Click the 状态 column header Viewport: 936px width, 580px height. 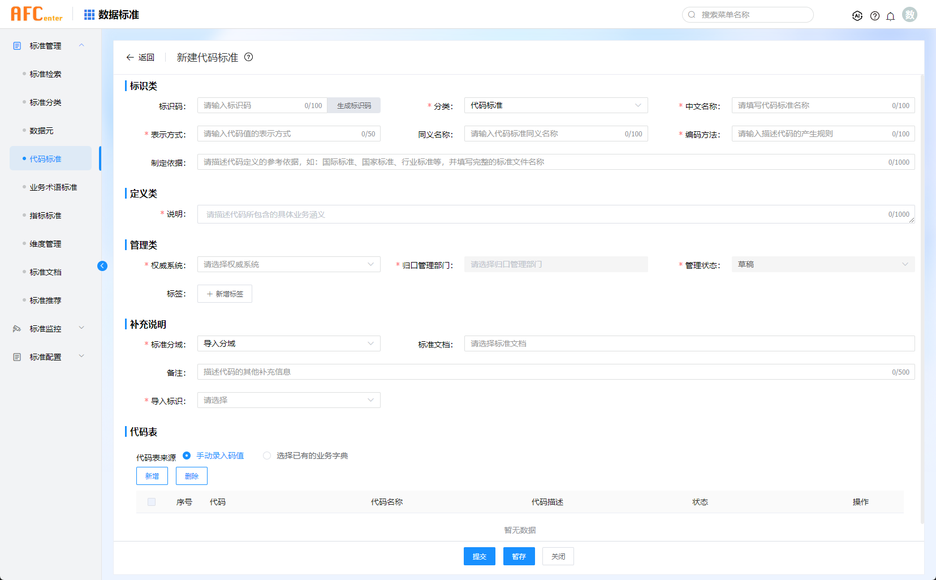(x=700, y=502)
